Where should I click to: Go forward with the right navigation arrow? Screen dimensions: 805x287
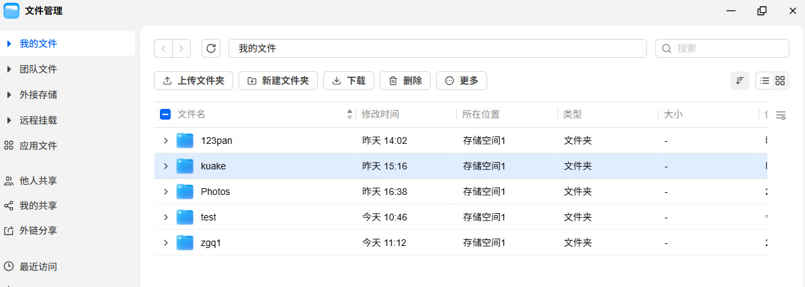click(181, 49)
